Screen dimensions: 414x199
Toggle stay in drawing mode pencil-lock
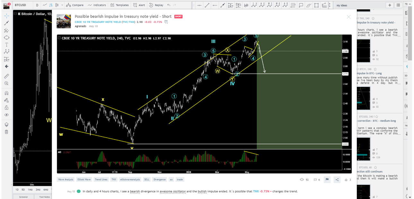pyautogui.click(x=6, y=100)
